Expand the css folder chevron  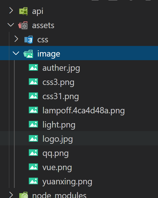click(x=16, y=39)
